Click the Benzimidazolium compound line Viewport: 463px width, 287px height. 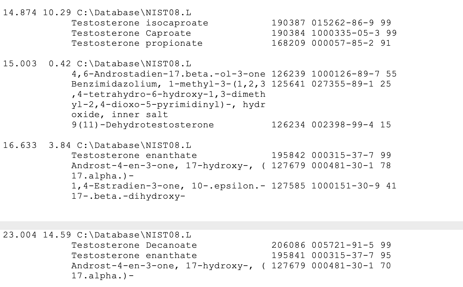(x=168, y=84)
